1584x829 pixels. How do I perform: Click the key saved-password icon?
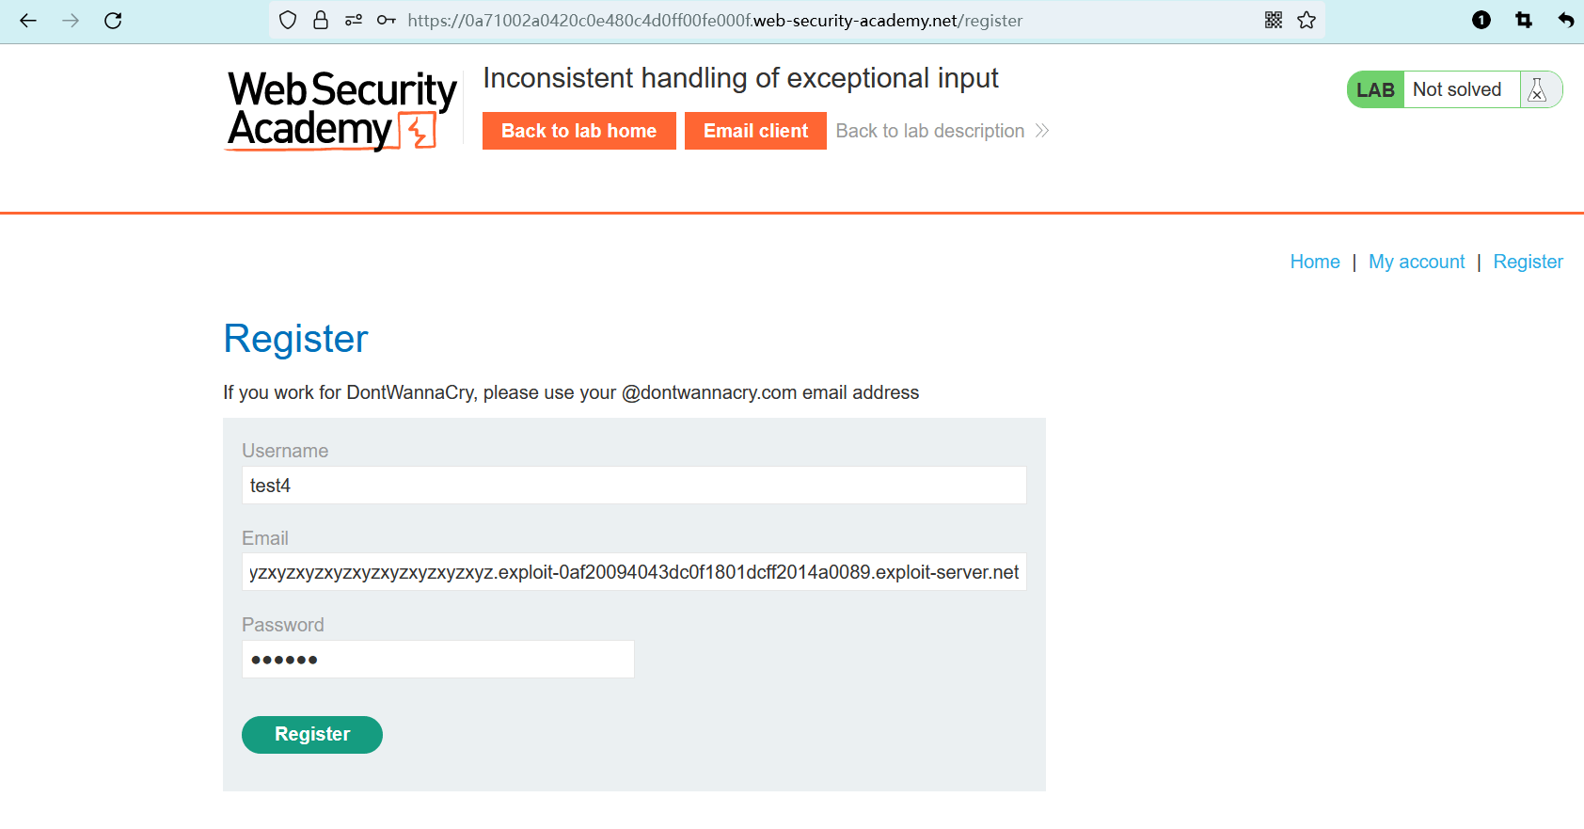386,21
